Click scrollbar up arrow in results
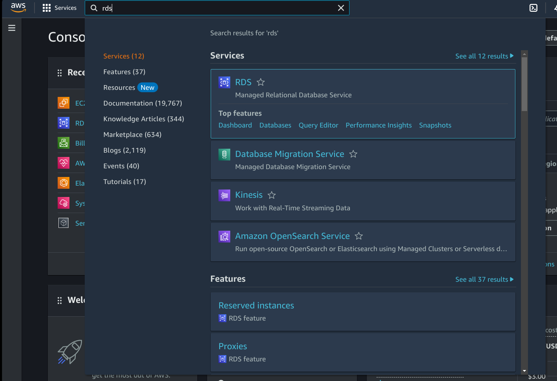Screen dimensions: 557x381 (x=524, y=54)
